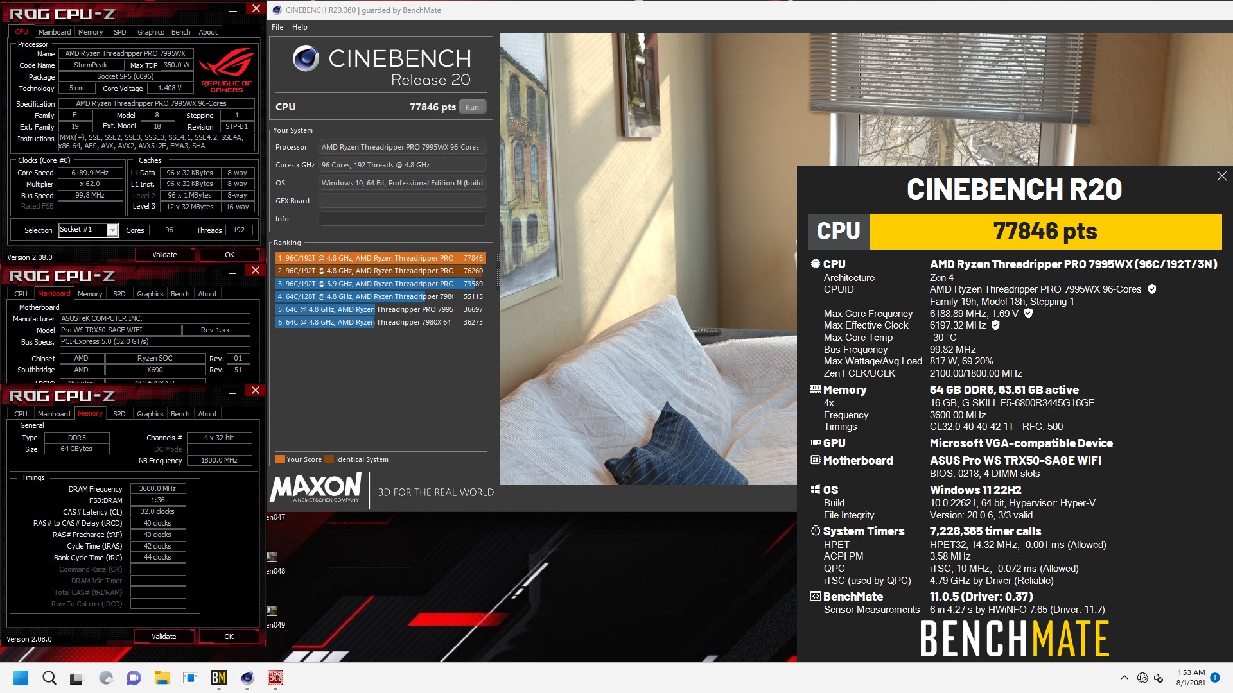Click the GFX Board field in Cinebench
1233x693 pixels.
pos(402,201)
